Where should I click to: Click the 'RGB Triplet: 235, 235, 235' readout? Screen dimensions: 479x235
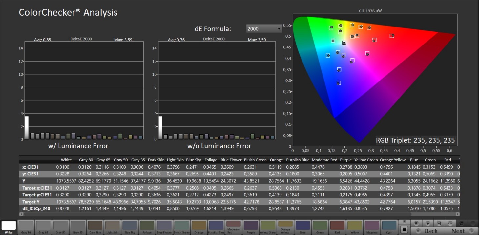click(x=415, y=140)
